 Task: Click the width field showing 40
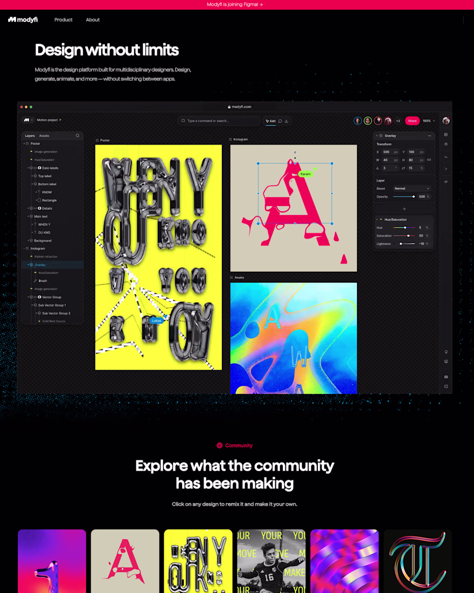tap(390, 160)
